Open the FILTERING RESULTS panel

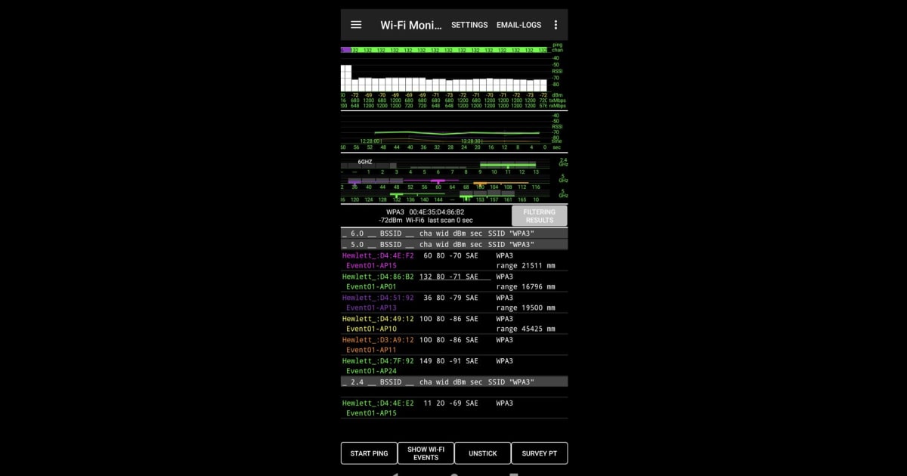click(x=539, y=215)
